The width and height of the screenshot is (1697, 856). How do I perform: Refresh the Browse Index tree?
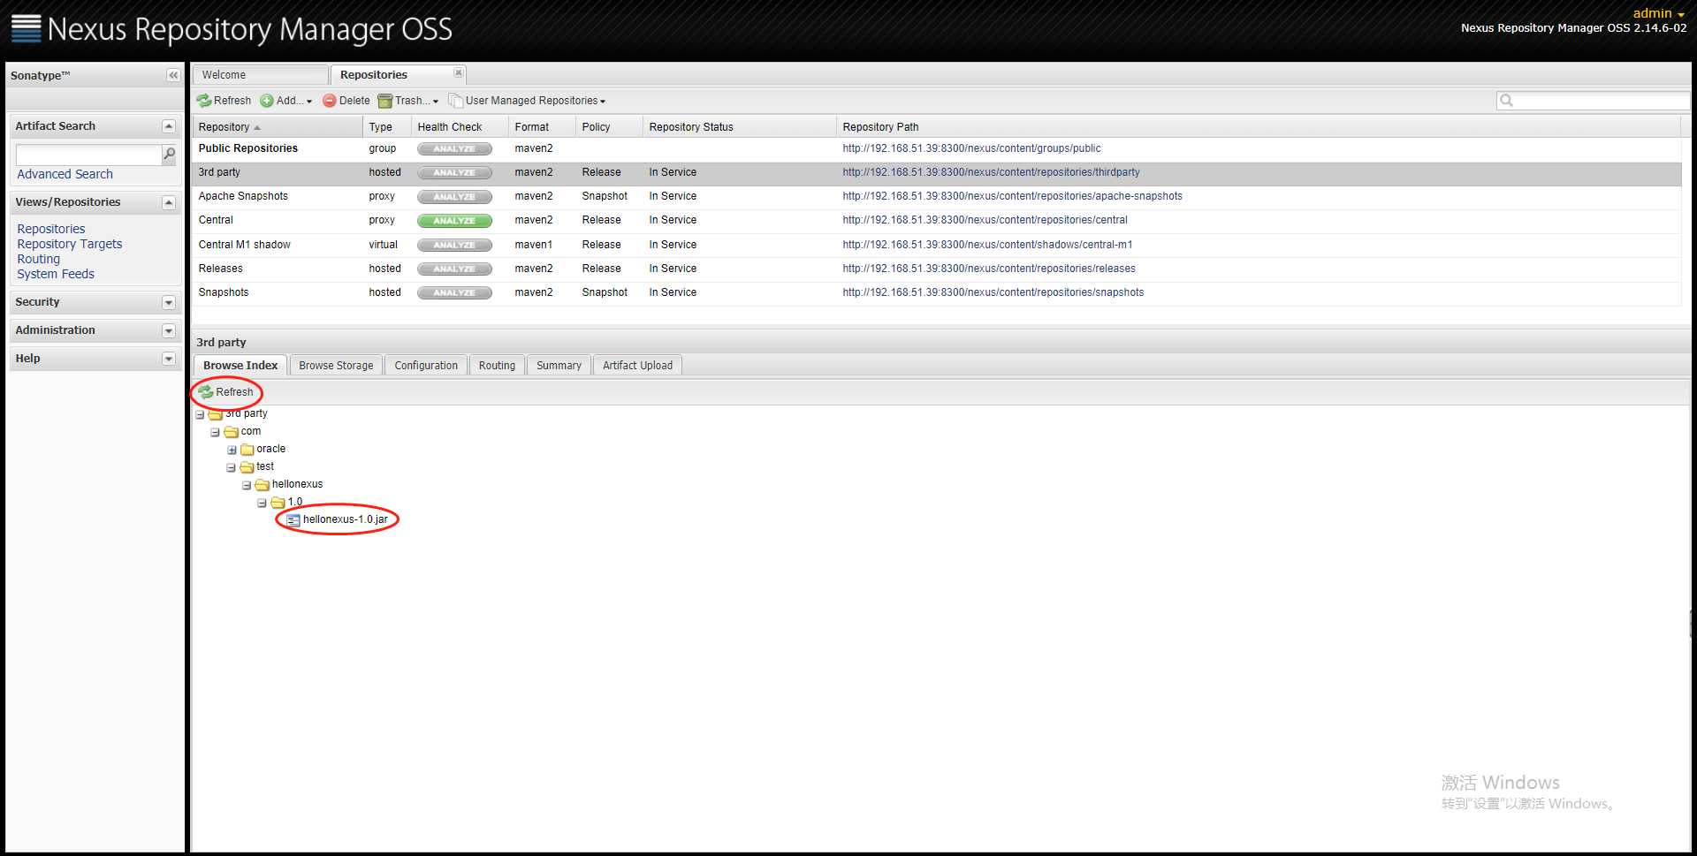pos(226,392)
